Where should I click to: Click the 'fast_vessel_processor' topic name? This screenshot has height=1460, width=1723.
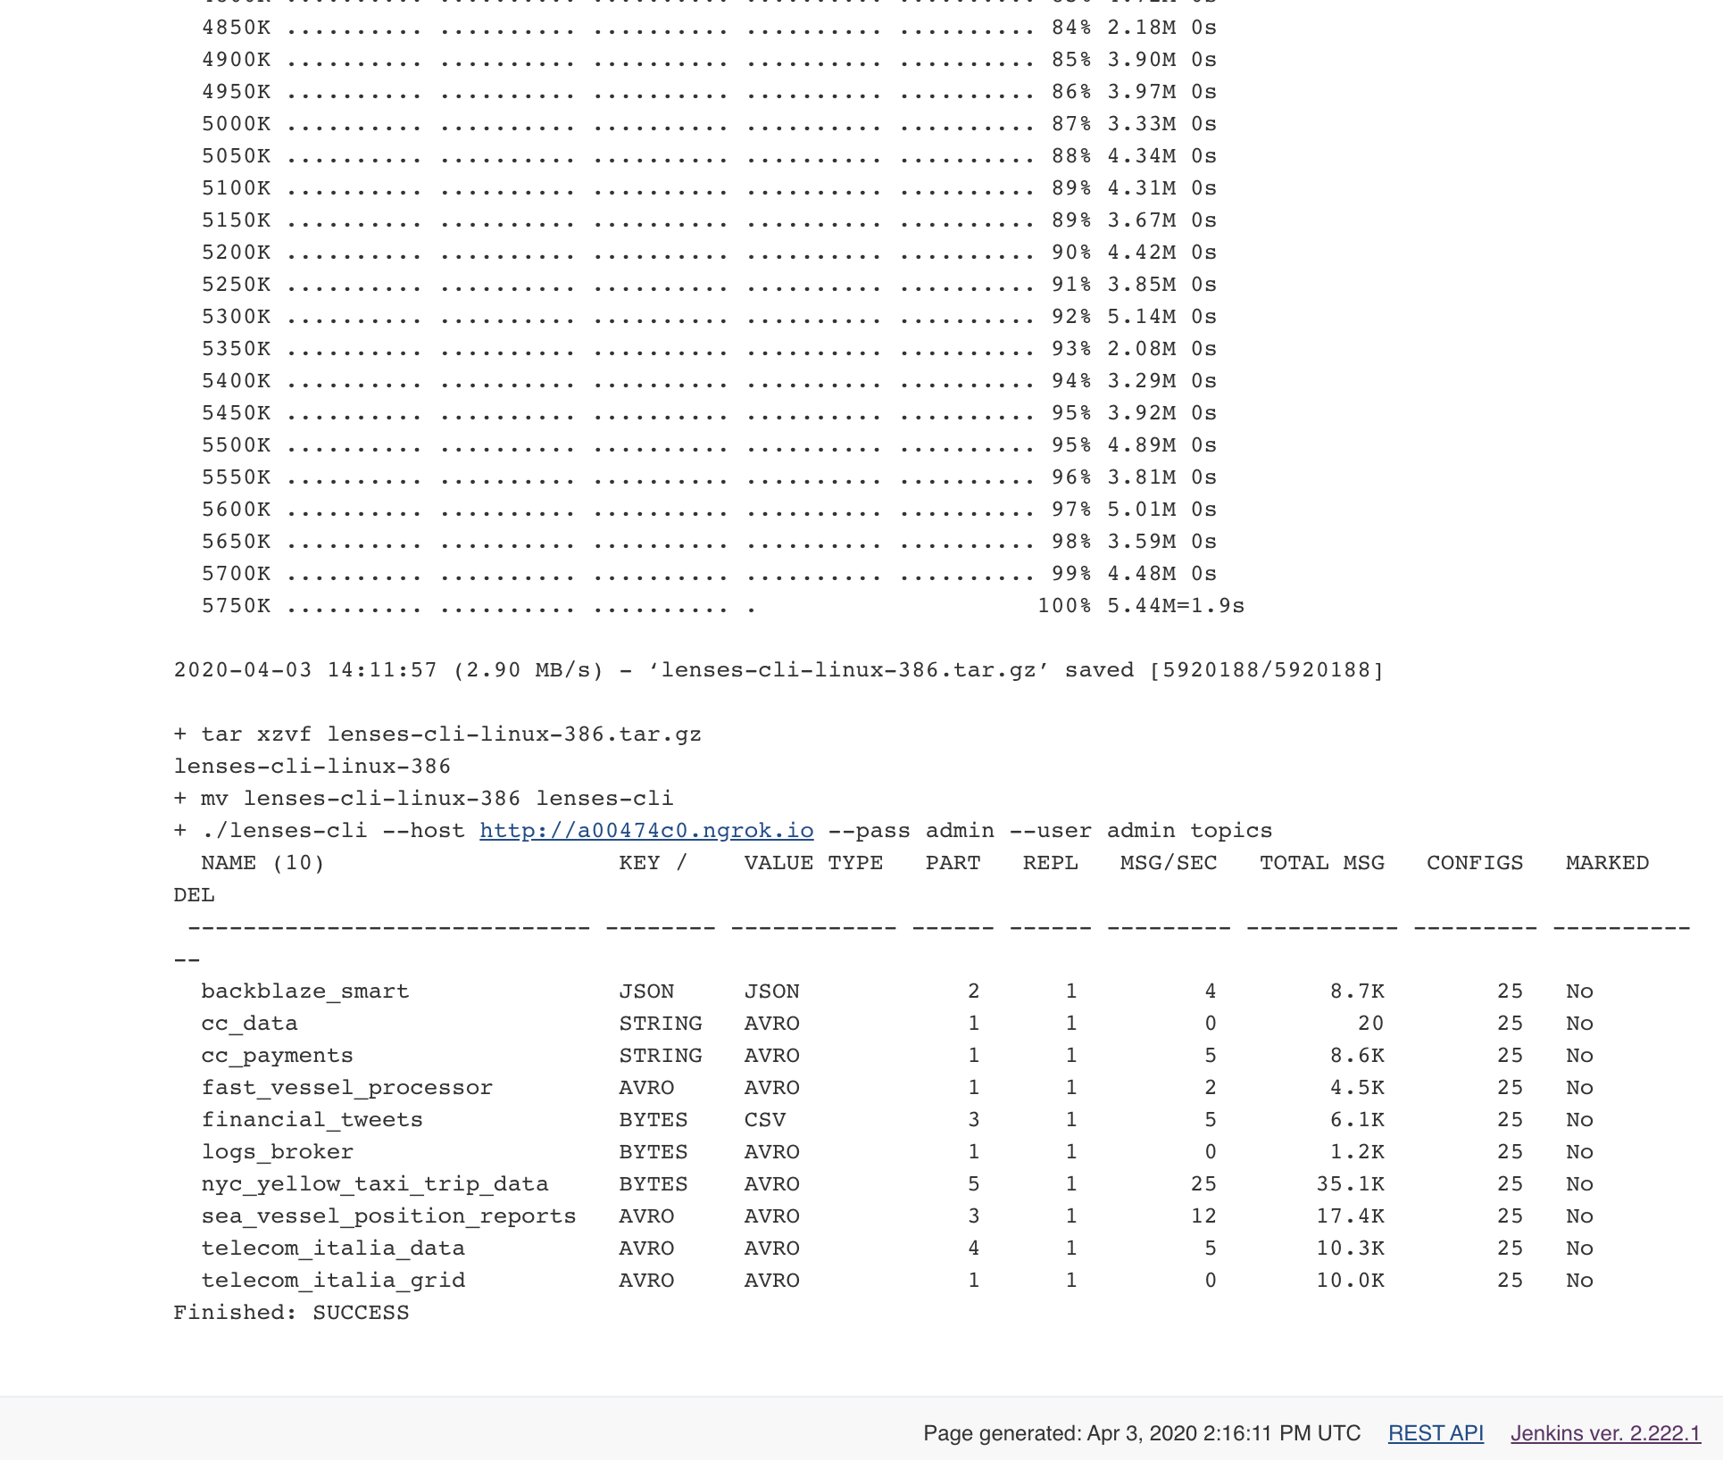tap(346, 1088)
